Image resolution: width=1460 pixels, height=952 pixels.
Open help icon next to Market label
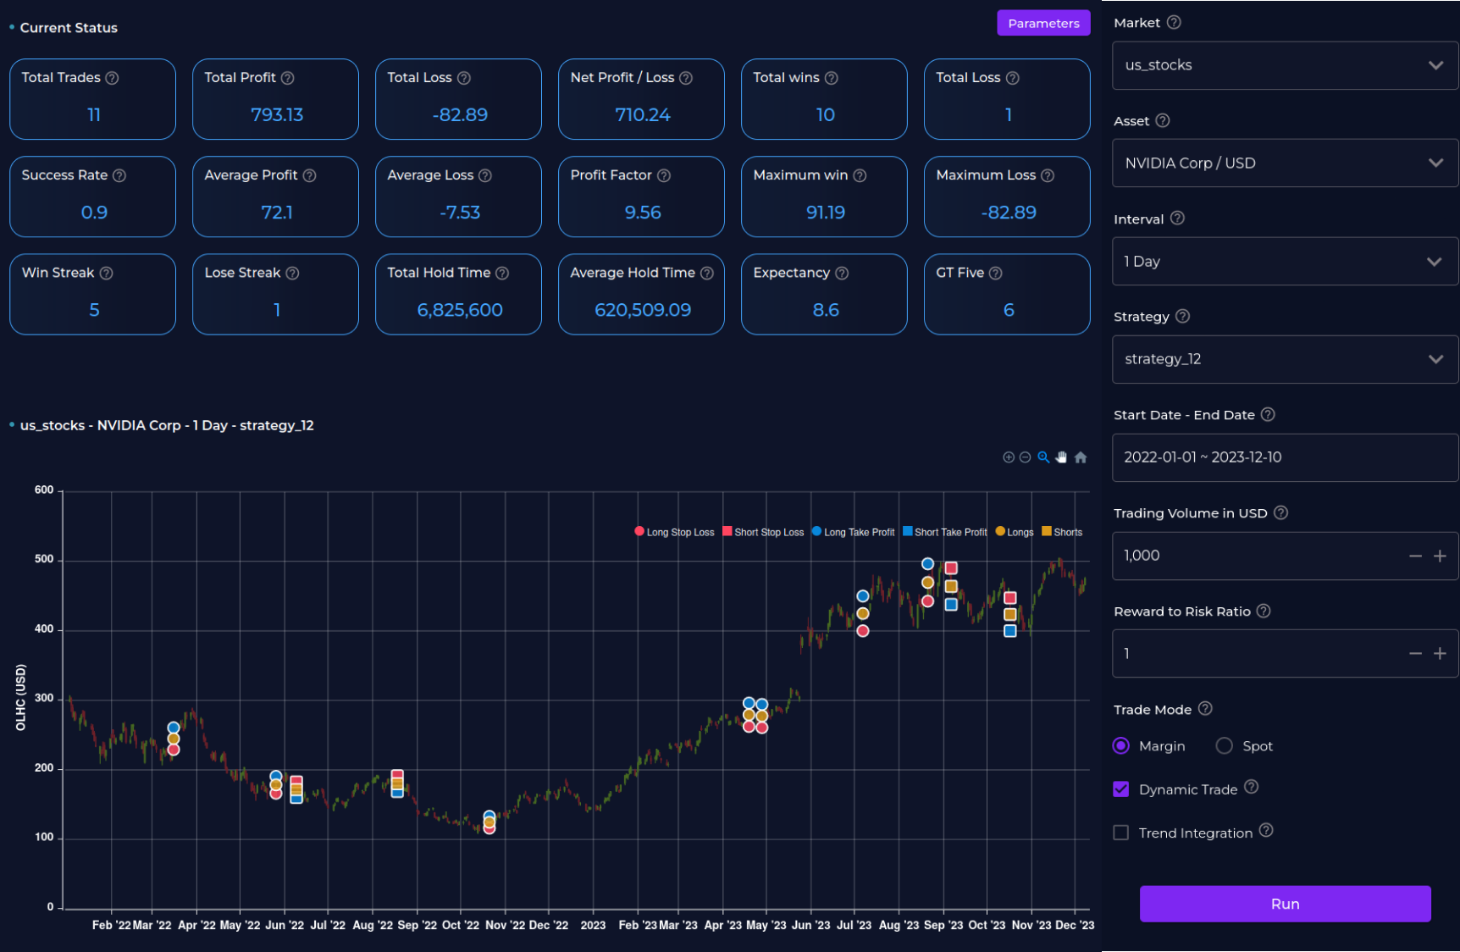(1174, 22)
